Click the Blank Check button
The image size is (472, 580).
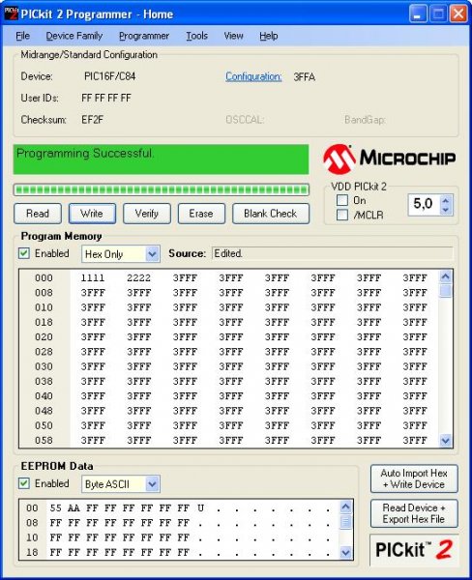tap(271, 214)
